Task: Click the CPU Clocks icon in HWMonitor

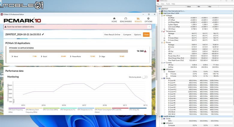Action: click(x=164, y=78)
